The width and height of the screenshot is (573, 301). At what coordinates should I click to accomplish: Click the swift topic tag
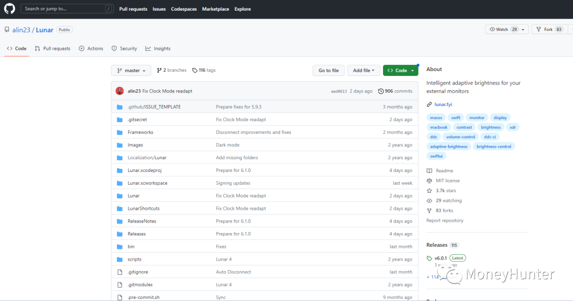[456, 118]
